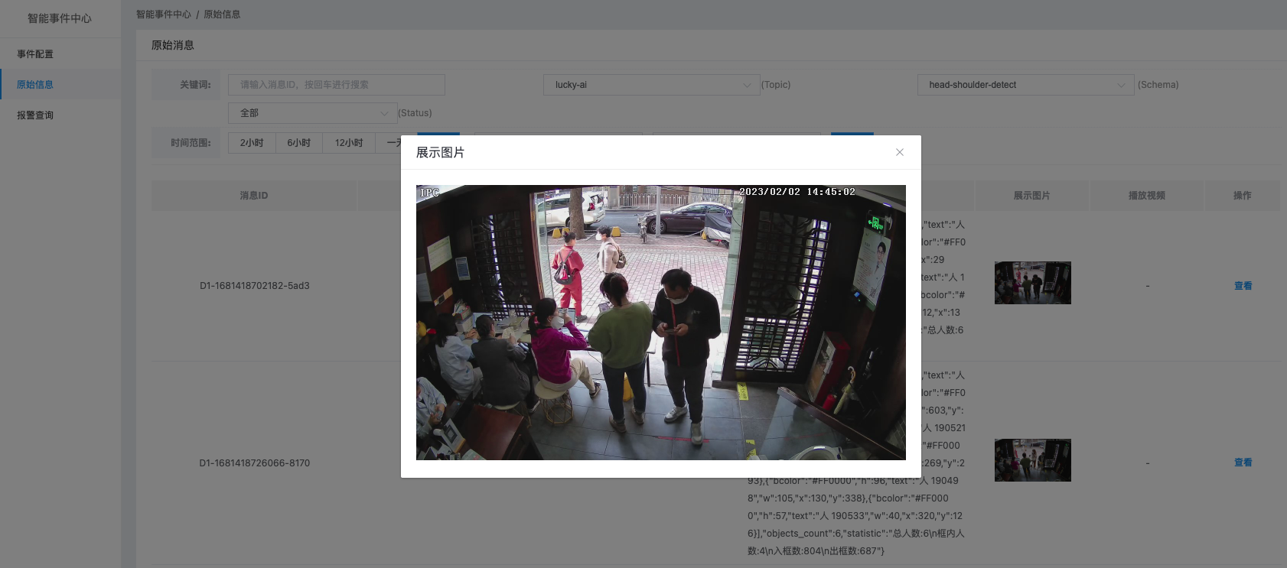Viewport: 1287px width, 568px height.
Task: Click the 原始消息 panel heading
Action: click(x=173, y=45)
